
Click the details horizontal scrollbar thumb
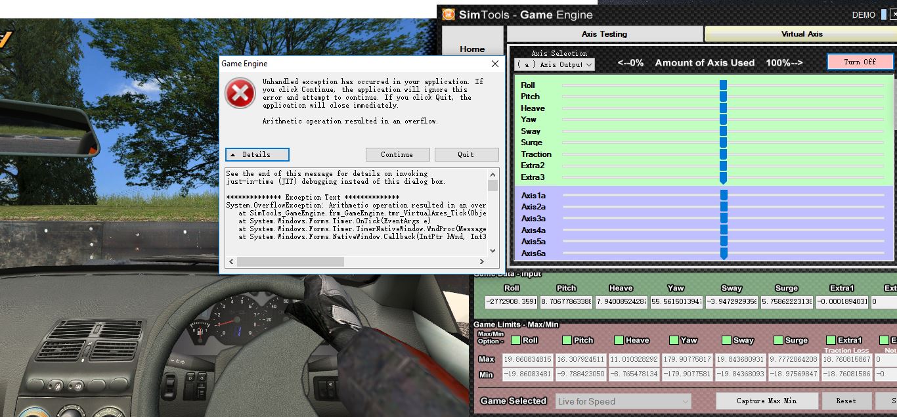(x=290, y=261)
